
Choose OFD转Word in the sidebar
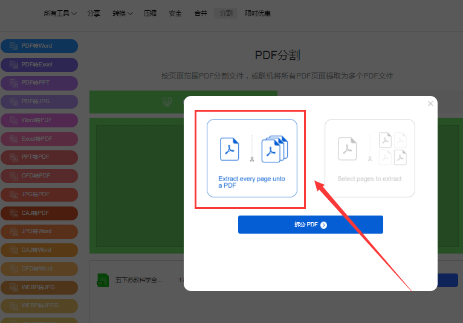click(39, 269)
